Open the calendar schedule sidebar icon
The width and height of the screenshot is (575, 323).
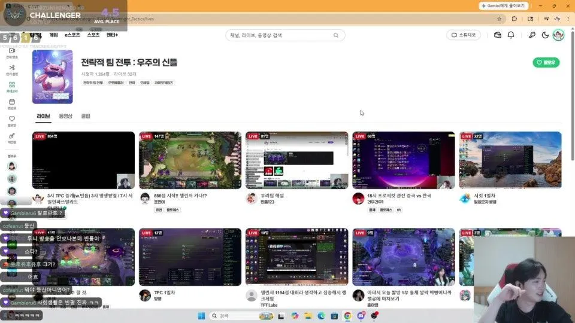[x=12, y=104]
